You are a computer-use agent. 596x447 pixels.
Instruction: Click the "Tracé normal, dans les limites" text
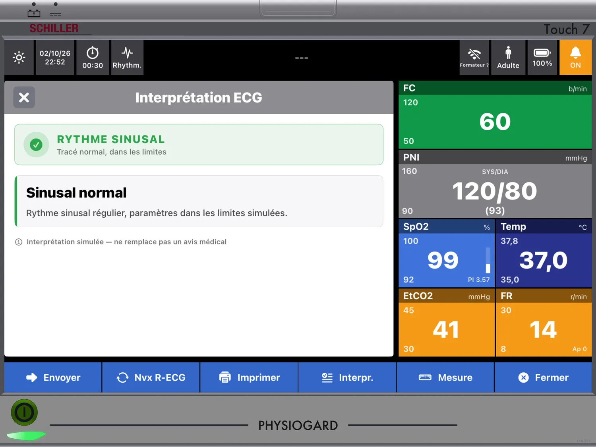112,152
